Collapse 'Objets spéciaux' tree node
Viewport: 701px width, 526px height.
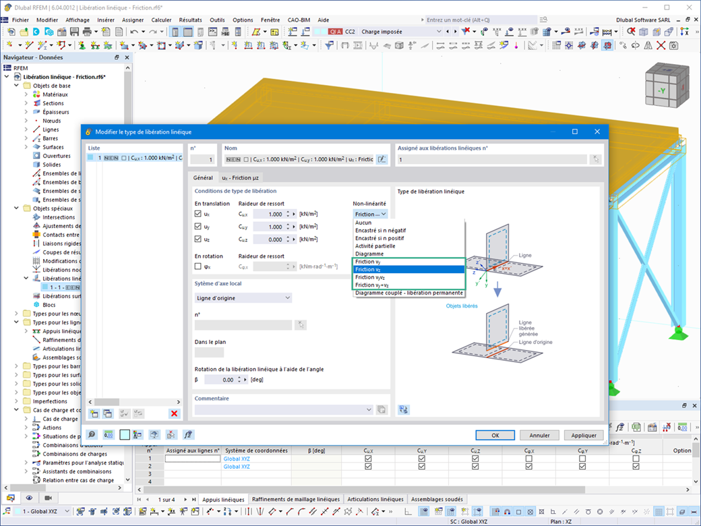[x=17, y=208]
